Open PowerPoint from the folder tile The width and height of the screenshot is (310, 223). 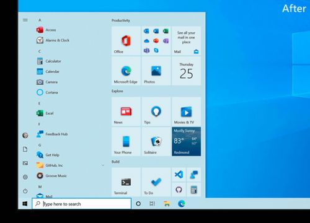pyautogui.click(x=156, y=41)
